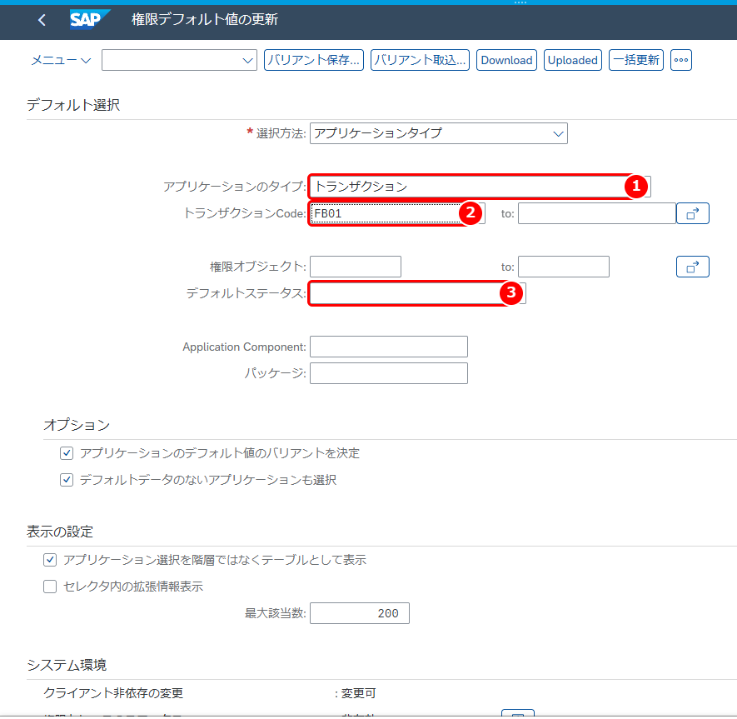Click the オプション section heading
The height and width of the screenshot is (719, 737).
click(x=77, y=425)
